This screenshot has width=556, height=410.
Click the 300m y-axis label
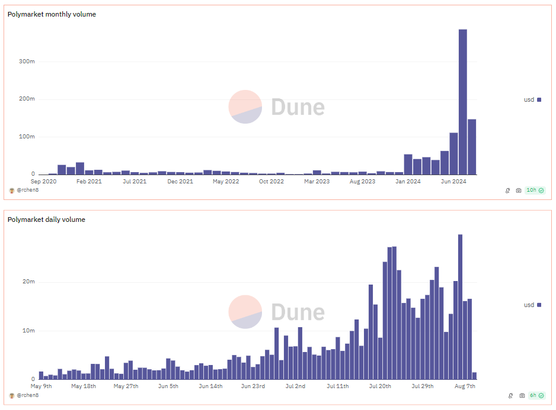27,62
